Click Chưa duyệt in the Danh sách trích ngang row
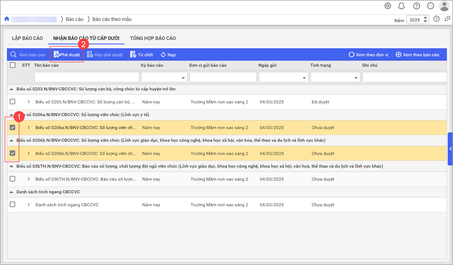The width and height of the screenshot is (453, 265). click(x=323, y=205)
